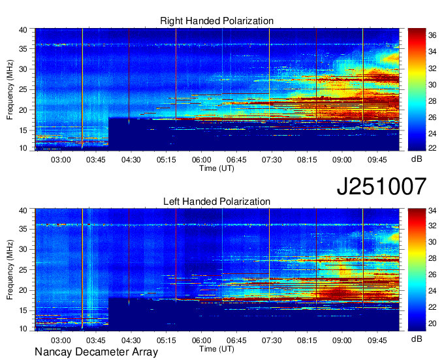Click the Left Handed Polarization plot title
Screen dimensions: 444x360
pyautogui.click(x=217, y=202)
